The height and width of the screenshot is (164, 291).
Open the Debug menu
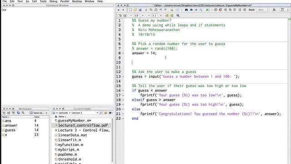coord(53,1)
